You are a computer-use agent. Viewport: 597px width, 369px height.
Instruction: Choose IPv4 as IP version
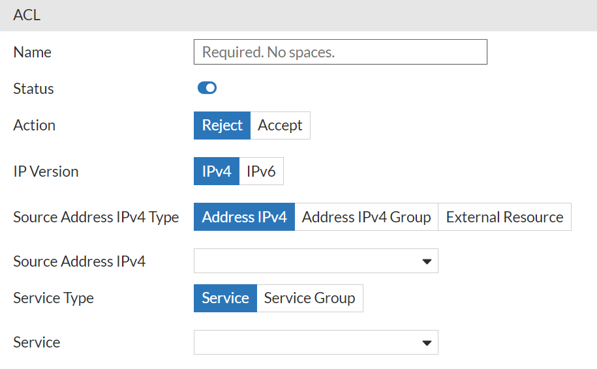point(217,171)
